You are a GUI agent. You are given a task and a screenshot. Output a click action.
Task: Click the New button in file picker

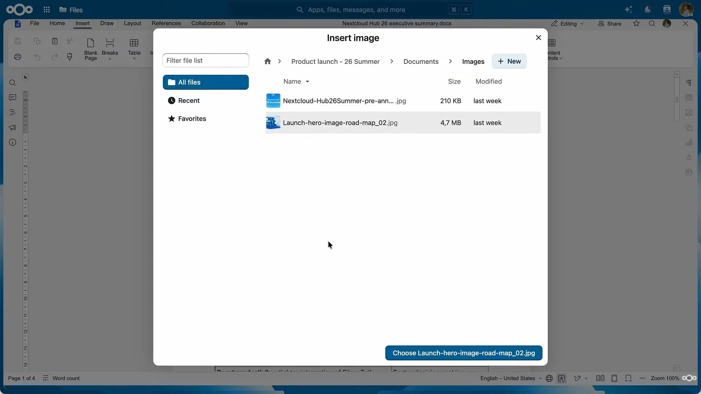click(x=509, y=61)
